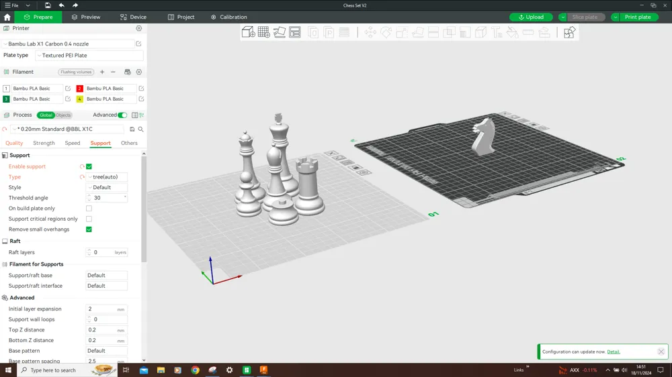This screenshot has width=672, height=377.
Task: Check Support critical regions only
Action: [x=89, y=219]
